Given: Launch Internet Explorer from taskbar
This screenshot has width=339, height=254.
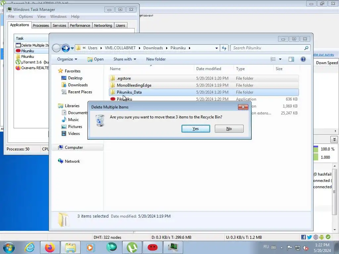Looking at the screenshot, I should pyautogui.click(x=29, y=247).
